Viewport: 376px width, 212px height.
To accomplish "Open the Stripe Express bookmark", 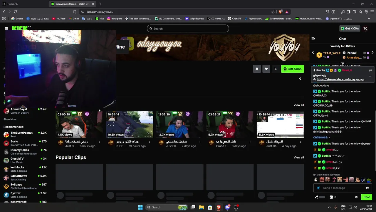I will [x=194, y=19].
